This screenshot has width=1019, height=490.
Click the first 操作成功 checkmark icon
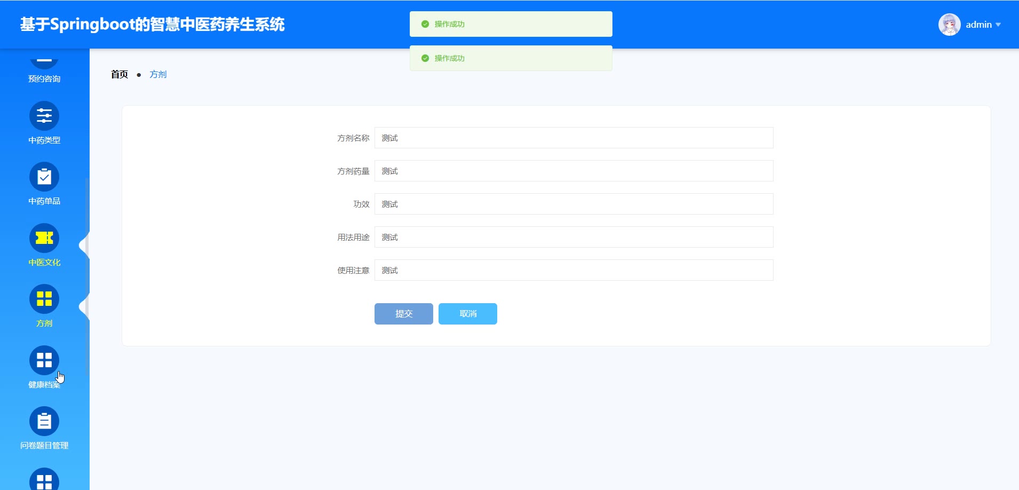pos(425,24)
